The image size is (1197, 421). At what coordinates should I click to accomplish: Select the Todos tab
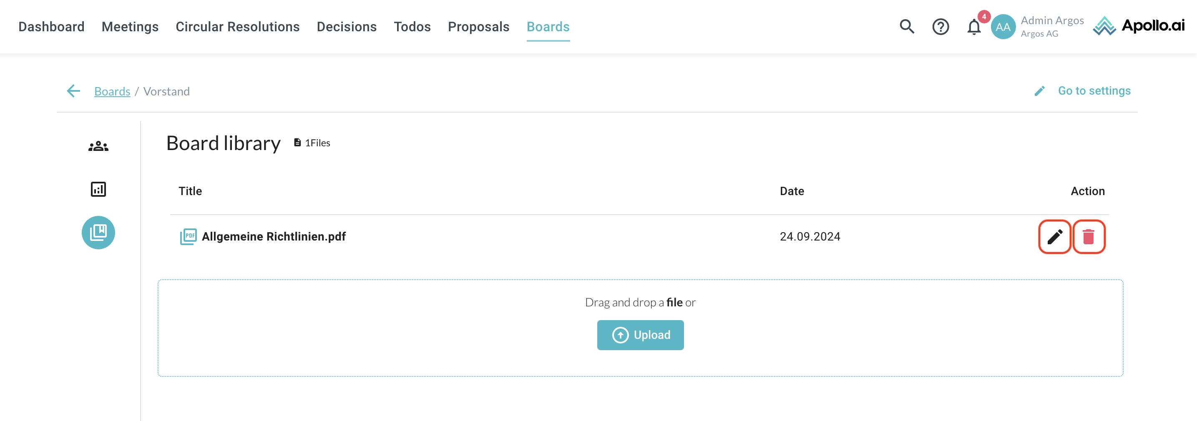coord(412,27)
